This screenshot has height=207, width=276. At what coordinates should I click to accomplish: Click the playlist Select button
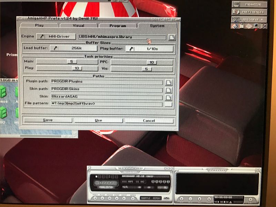pyautogui.click(x=199, y=199)
